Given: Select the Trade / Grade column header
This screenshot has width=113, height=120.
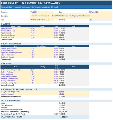Looking at the screenshot, I should pyautogui.click(x=15, y=26).
